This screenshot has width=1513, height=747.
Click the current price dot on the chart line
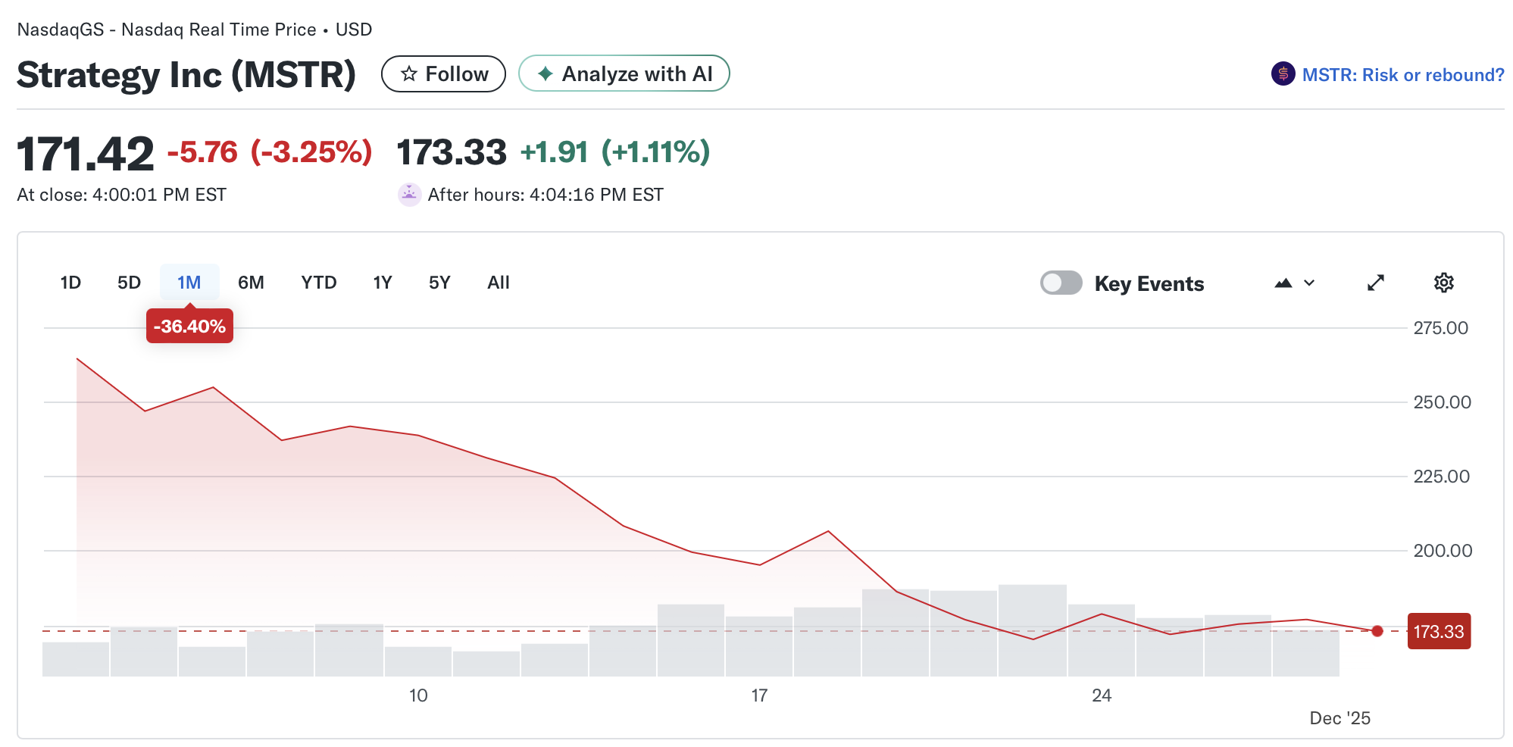(x=1377, y=630)
